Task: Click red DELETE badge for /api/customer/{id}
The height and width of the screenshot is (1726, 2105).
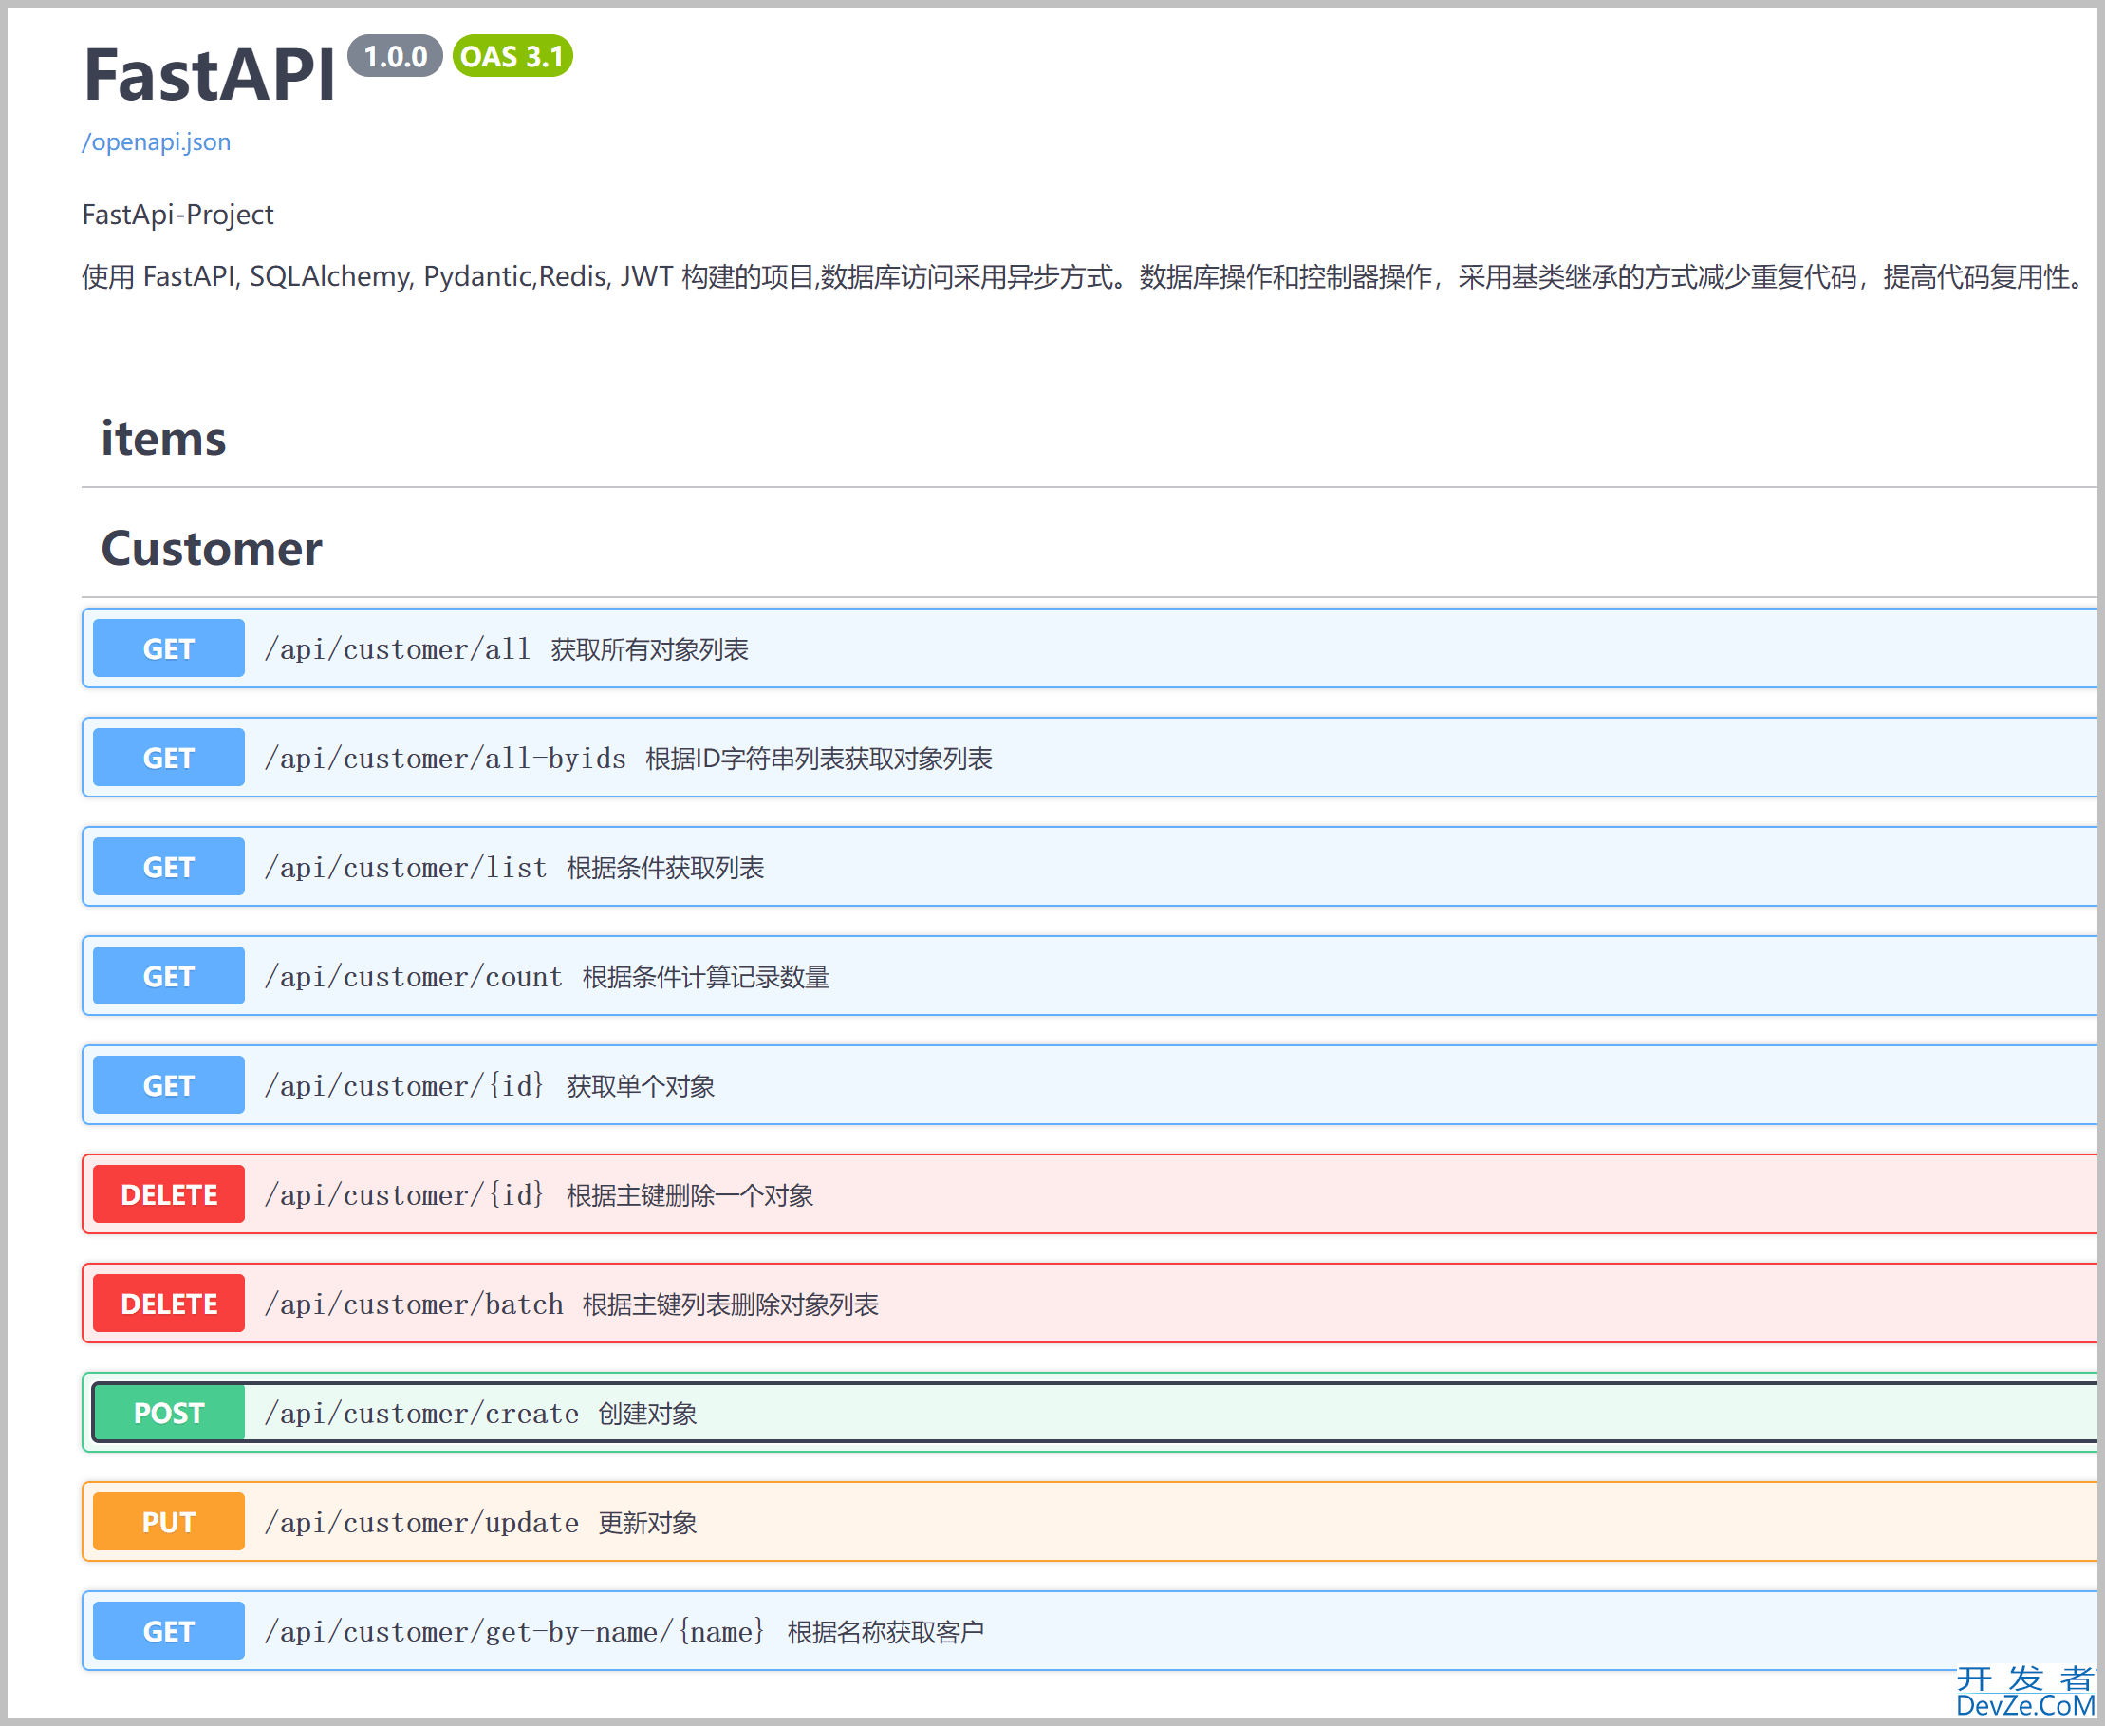Action: [x=168, y=1195]
